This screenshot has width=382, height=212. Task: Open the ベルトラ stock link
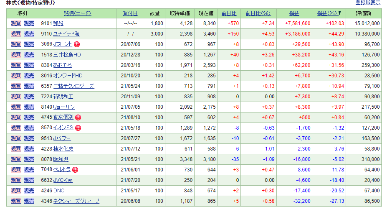[x=62, y=169]
